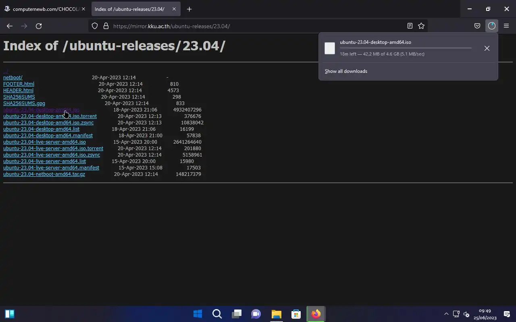The width and height of the screenshot is (516, 322).
Task: Click the page heading Index of /ubuntu-releases/23.04/
Action: pyautogui.click(x=114, y=46)
